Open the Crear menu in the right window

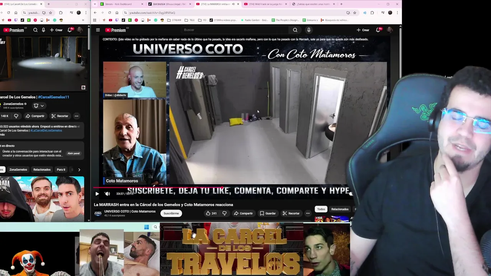(x=363, y=30)
